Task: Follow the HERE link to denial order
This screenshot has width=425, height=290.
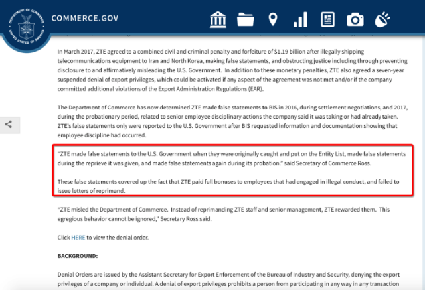Action: click(x=78, y=238)
